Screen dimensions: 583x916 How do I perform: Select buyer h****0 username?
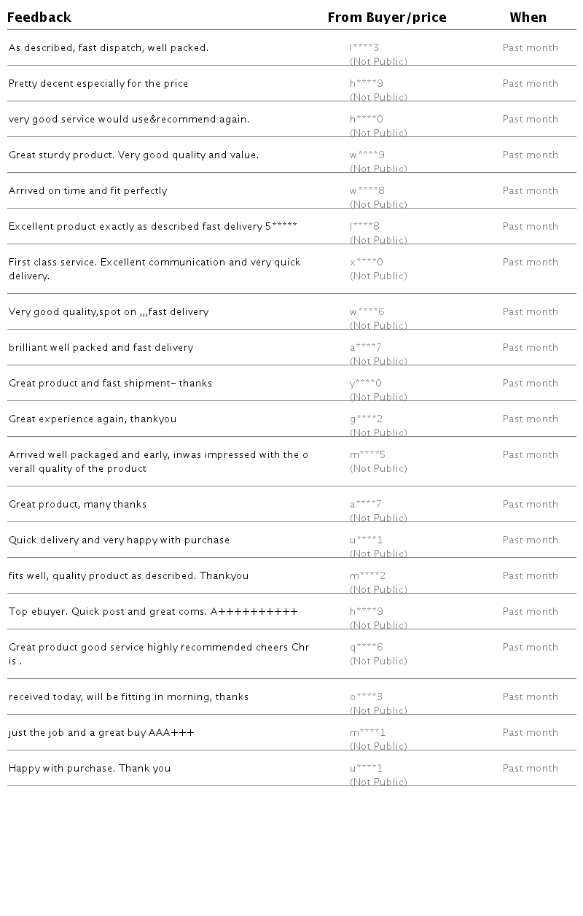(366, 120)
